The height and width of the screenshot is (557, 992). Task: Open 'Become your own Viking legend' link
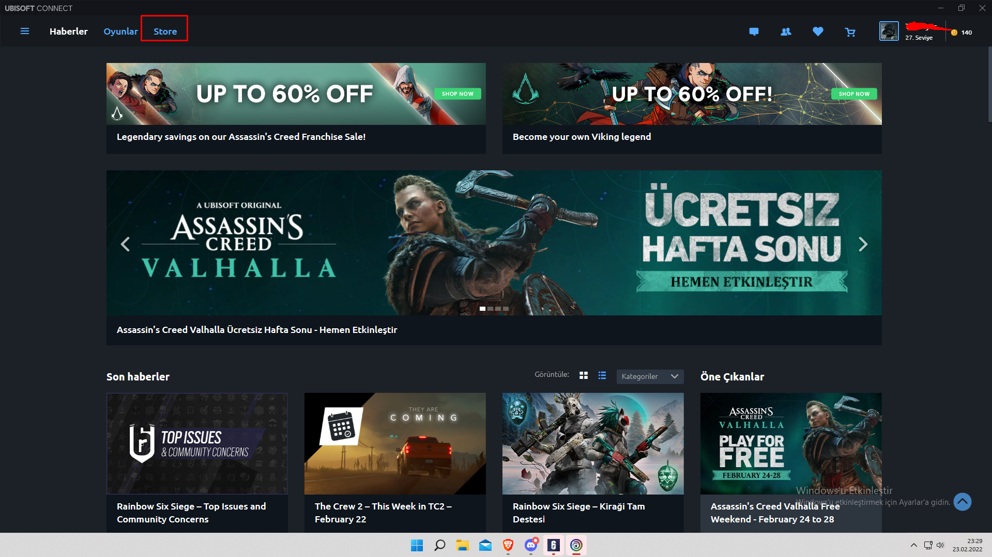click(x=582, y=137)
